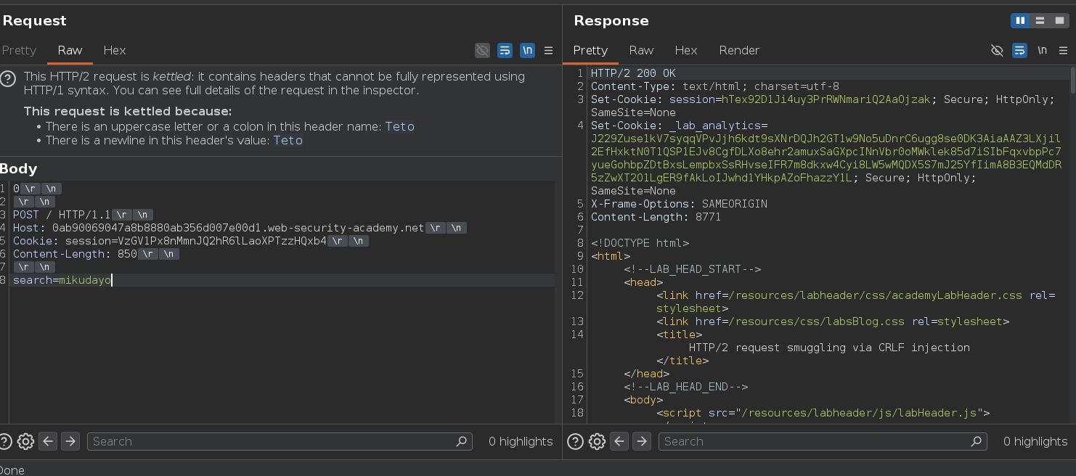The width and height of the screenshot is (1076, 476).
Task: Open Response search settings gear
Action: [597, 441]
